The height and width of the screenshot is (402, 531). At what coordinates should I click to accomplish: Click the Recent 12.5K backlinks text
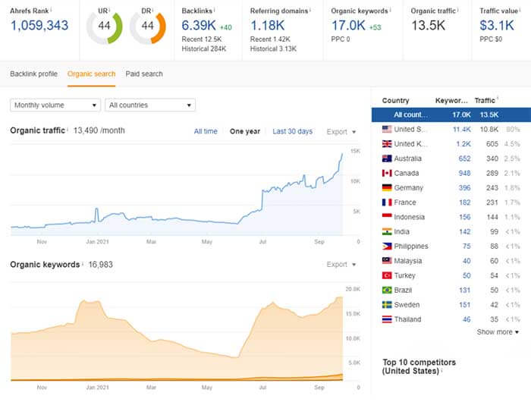coord(202,39)
